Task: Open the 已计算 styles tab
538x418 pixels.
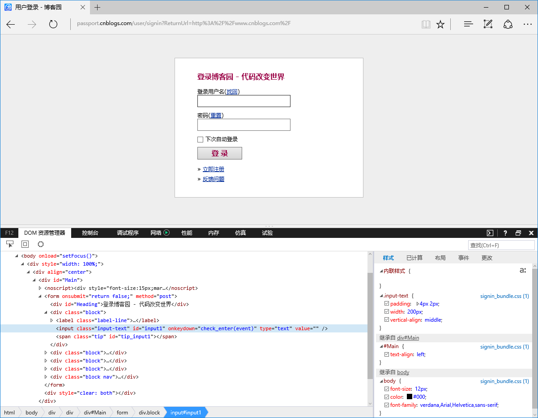Action: (x=414, y=258)
